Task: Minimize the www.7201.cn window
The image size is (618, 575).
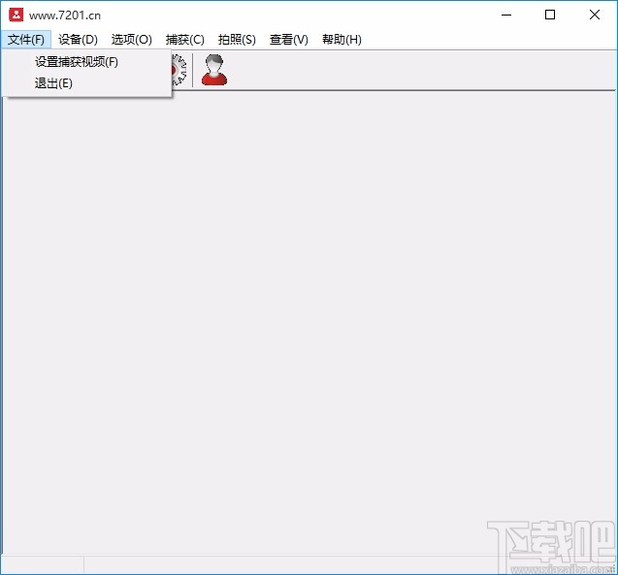Action: pyautogui.click(x=506, y=15)
